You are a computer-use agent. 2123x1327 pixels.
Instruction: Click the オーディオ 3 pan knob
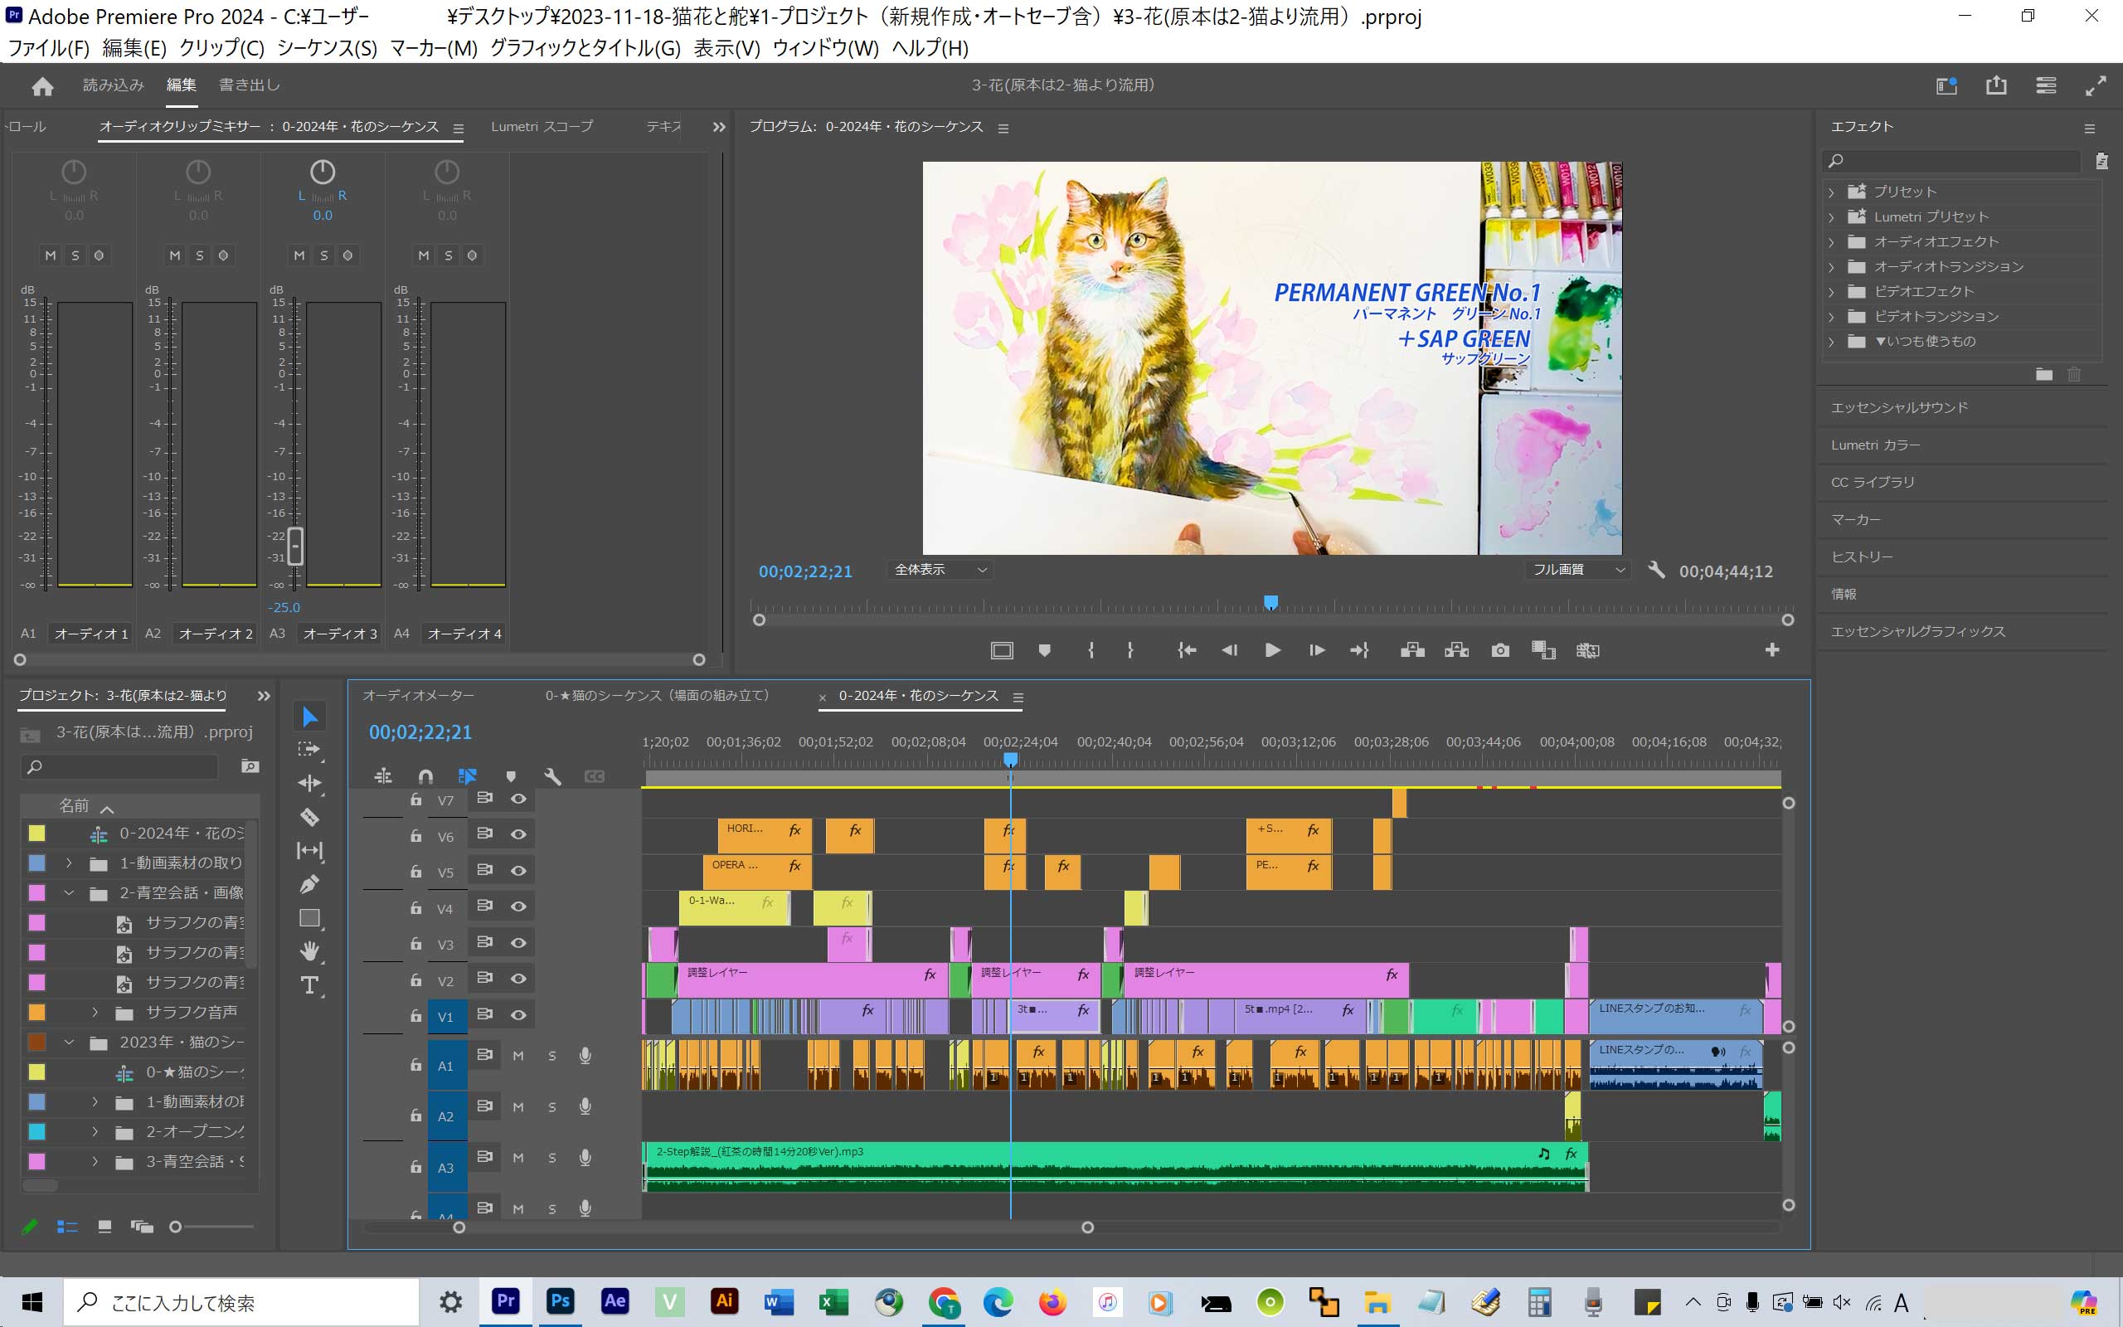tap(323, 172)
